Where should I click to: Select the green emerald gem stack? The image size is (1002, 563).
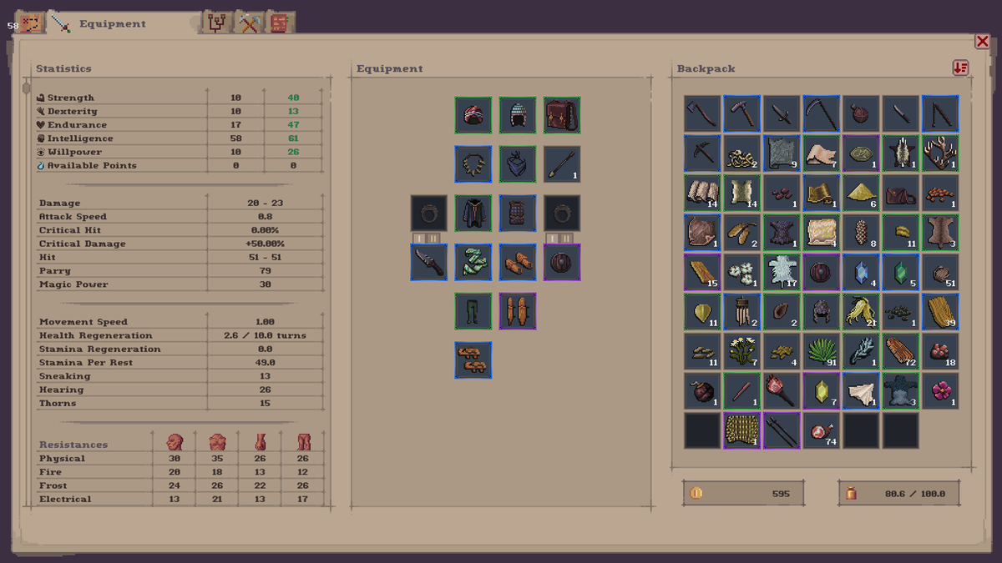coord(901,272)
